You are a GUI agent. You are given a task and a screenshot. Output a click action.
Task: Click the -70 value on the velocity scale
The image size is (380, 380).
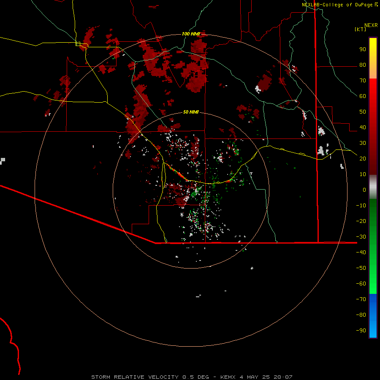(x=361, y=299)
